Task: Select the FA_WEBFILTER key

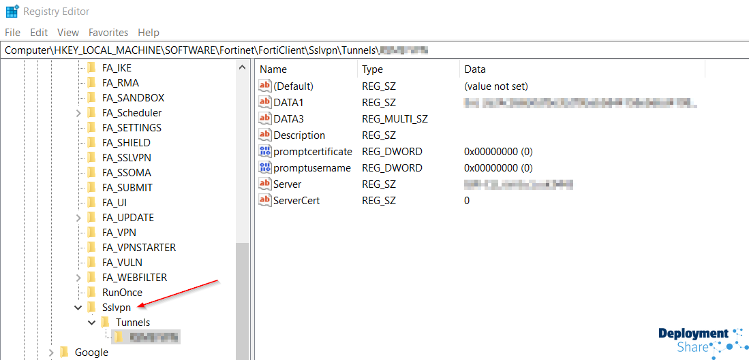Action: (x=134, y=277)
